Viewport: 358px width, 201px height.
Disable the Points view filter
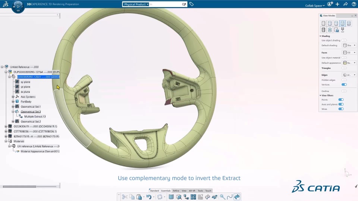click(x=341, y=100)
